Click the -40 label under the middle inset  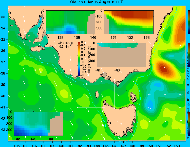[x=117, y=70]
